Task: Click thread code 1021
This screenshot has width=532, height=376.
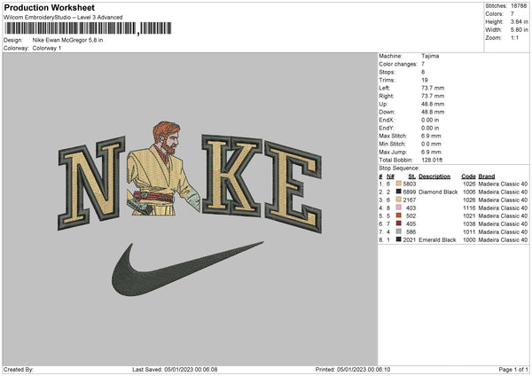Action: coord(469,215)
